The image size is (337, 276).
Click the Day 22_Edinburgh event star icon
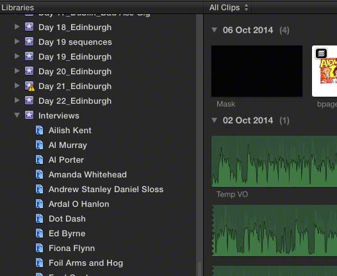(29, 101)
